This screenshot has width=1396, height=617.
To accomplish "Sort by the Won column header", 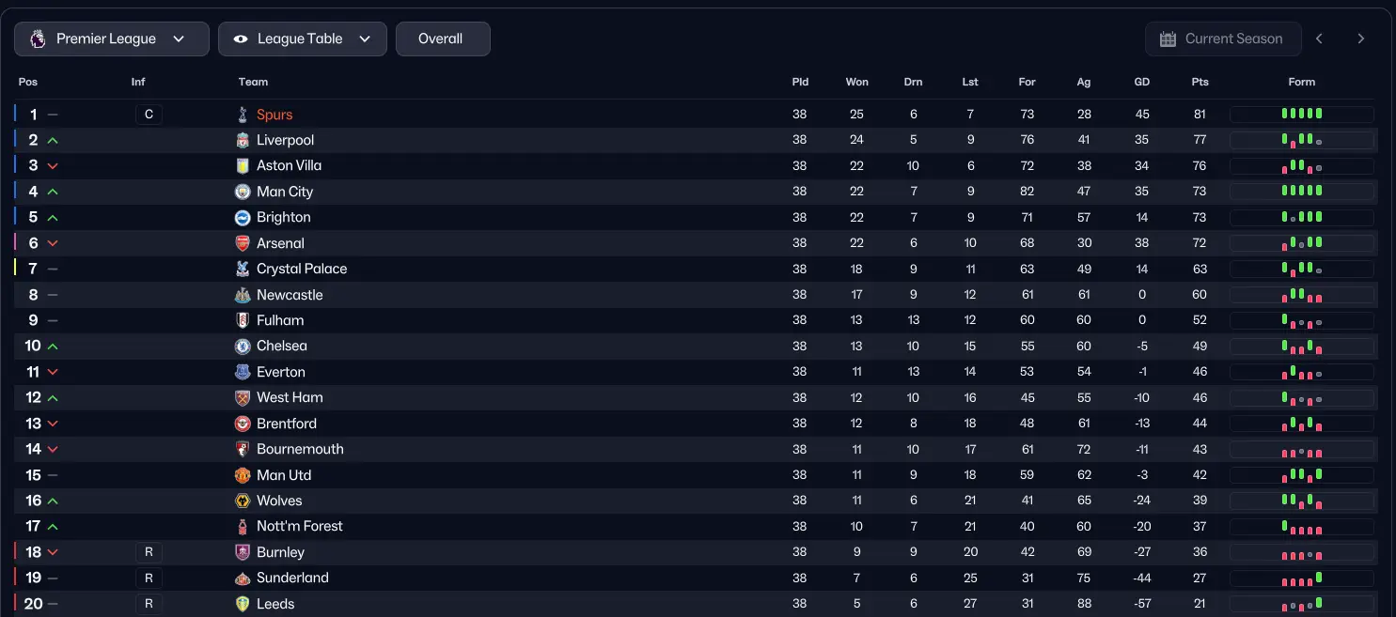I will click(x=857, y=82).
